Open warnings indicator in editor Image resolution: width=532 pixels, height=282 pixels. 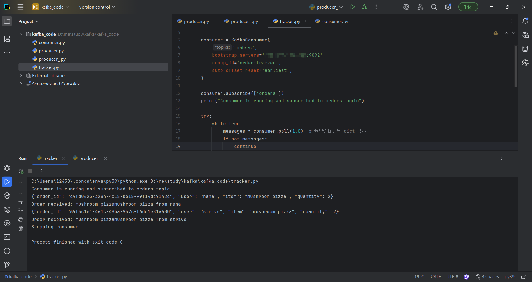tap(497, 33)
